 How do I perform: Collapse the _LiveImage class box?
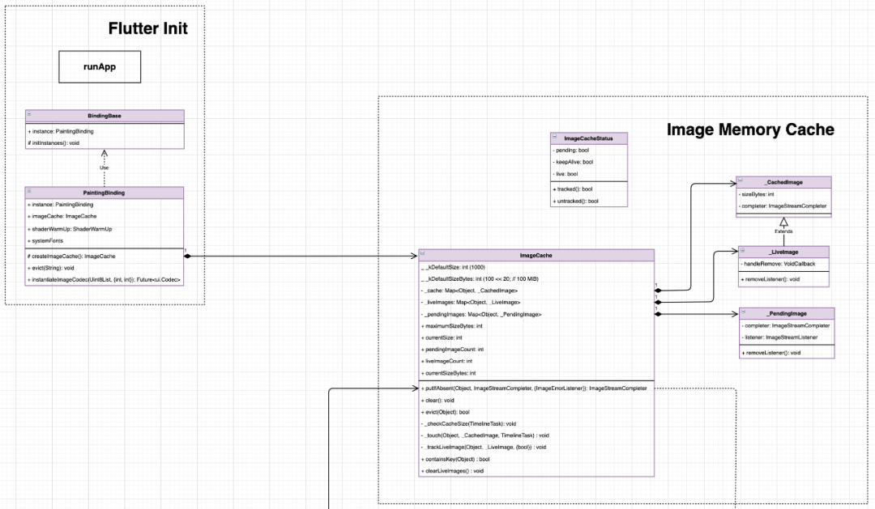point(742,250)
